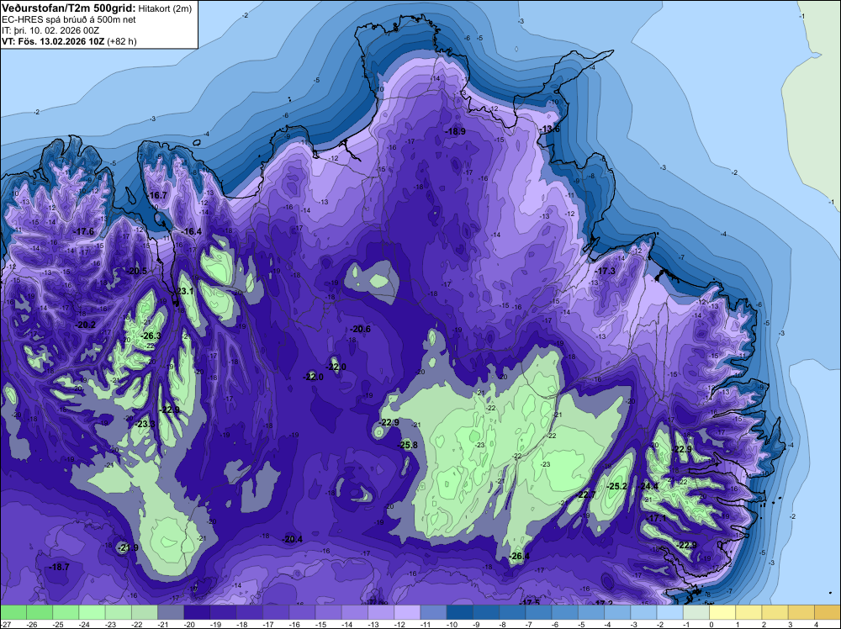
Task: Click the valid time "VT: Fös. 13.02.2026 10Z"
Action: (53, 41)
